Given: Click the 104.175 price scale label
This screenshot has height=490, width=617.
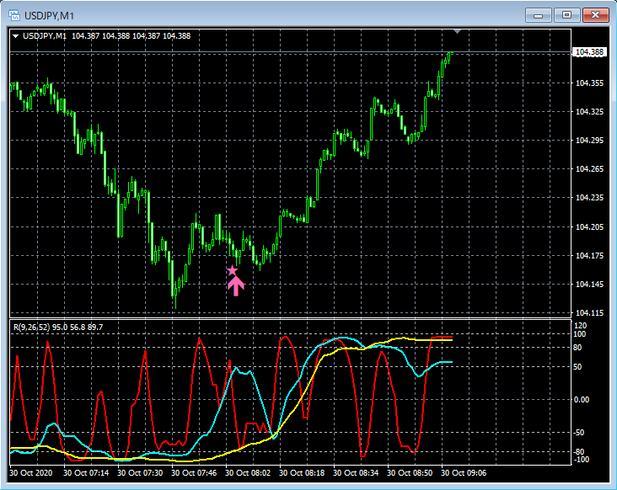Looking at the screenshot, I should coord(589,255).
